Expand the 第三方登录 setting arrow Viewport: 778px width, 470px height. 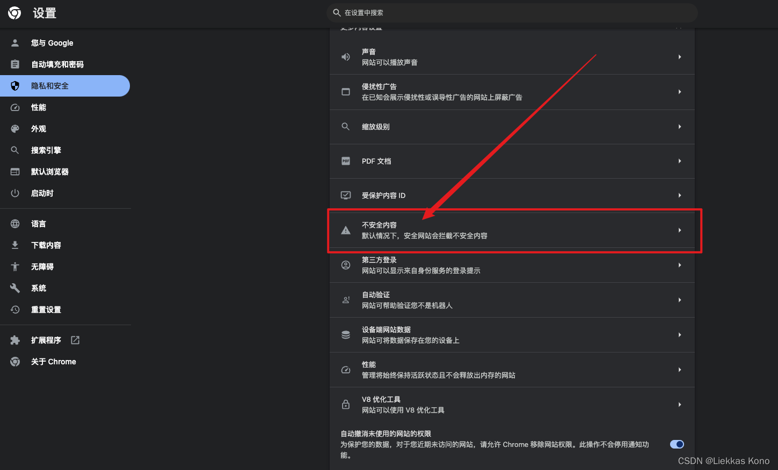tap(680, 265)
